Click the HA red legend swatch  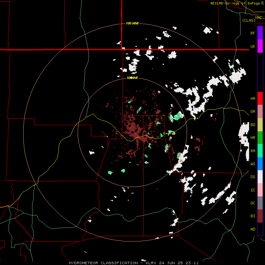260,98
